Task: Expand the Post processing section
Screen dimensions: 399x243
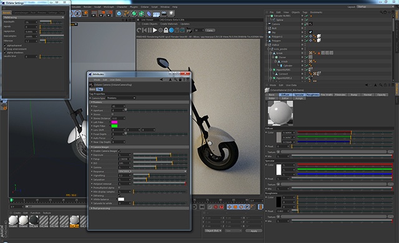Action: click(x=139, y=208)
